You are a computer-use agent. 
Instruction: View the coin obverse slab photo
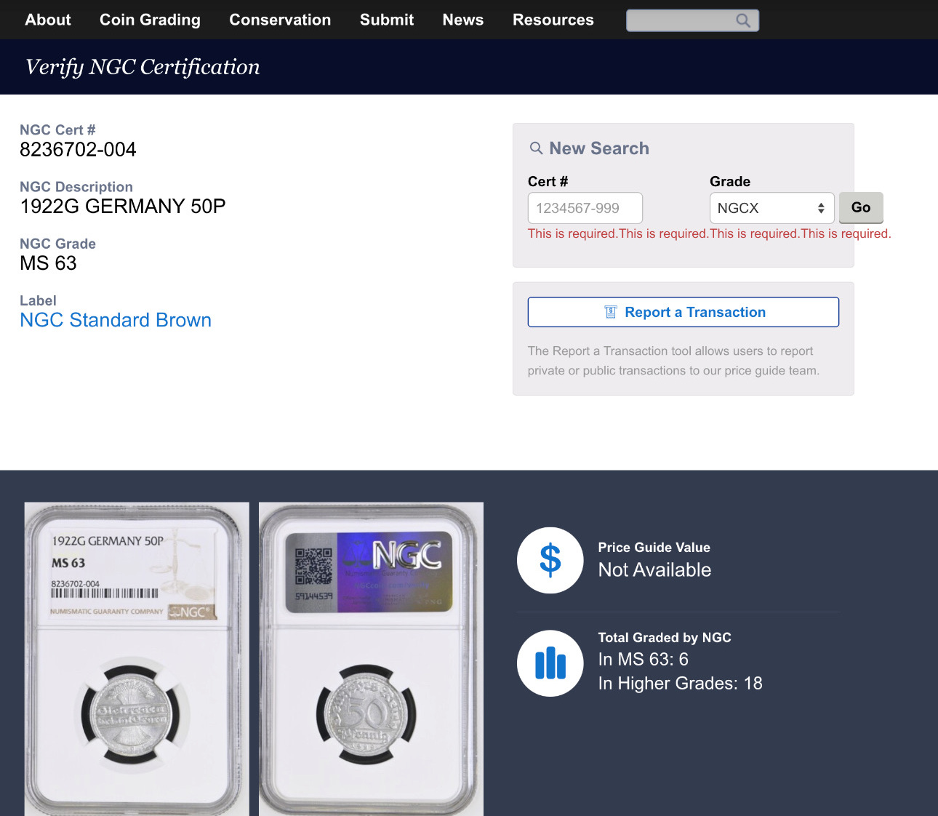point(137,659)
